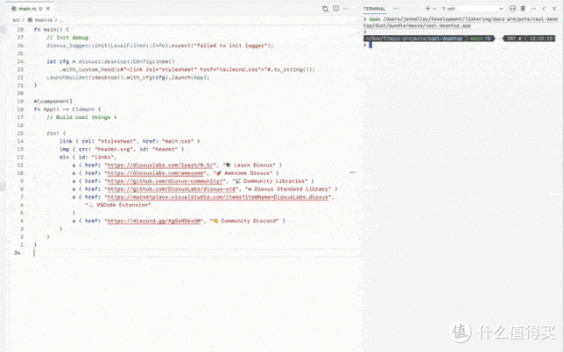Close the terminal panel
Image resolution: width=564 pixels, height=352 pixels.
[x=554, y=8]
